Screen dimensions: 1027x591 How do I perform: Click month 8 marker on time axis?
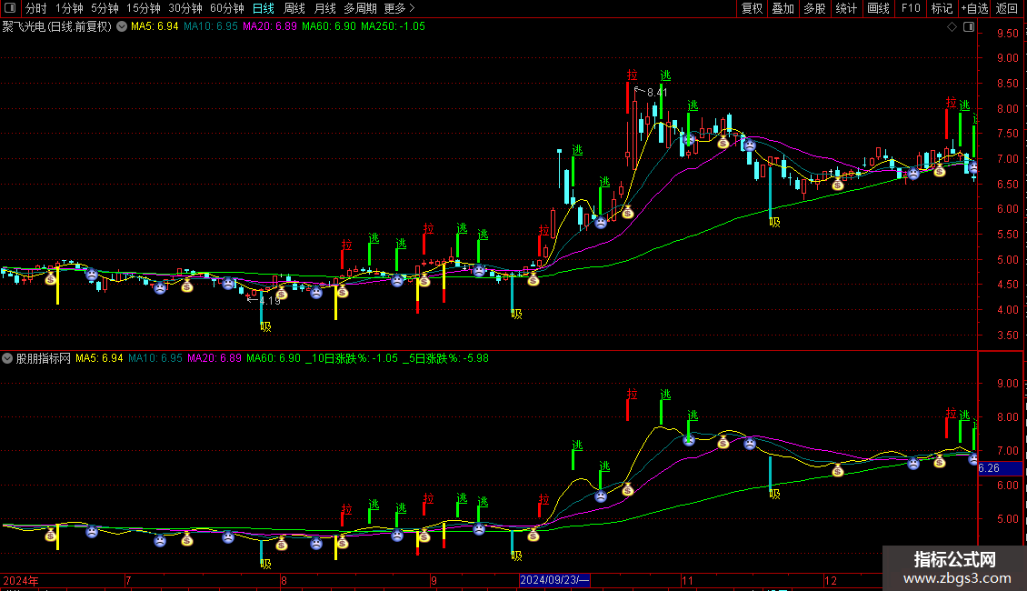click(284, 580)
